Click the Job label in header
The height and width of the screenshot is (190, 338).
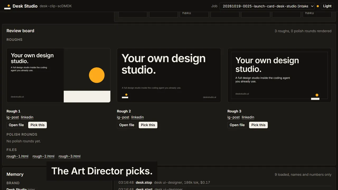click(214, 6)
